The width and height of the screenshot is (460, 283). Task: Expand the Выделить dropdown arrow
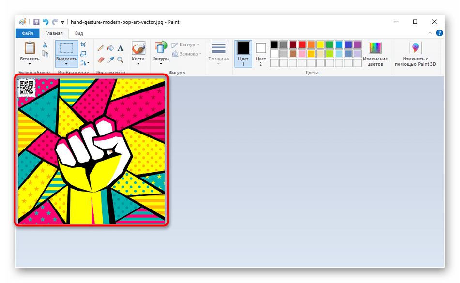tap(66, 64)
